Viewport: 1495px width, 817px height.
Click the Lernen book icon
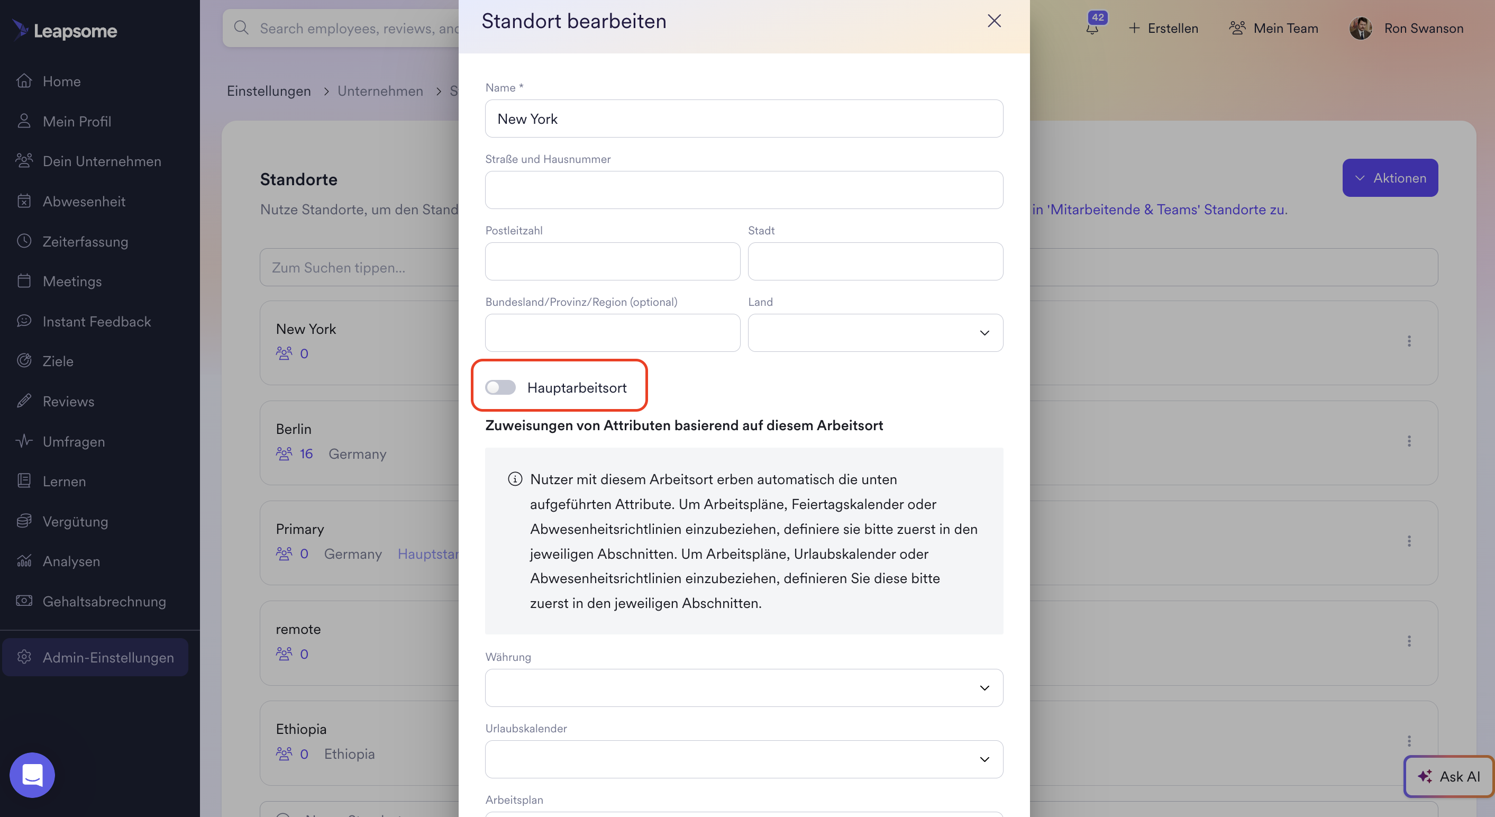pyautogui.click(x=24, y=481)
